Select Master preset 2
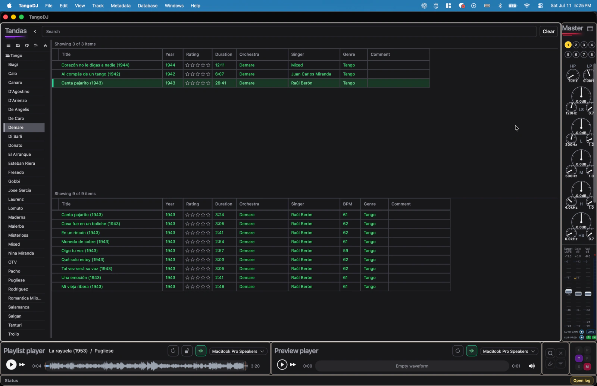597x386 pixels. tap(576, 45)
